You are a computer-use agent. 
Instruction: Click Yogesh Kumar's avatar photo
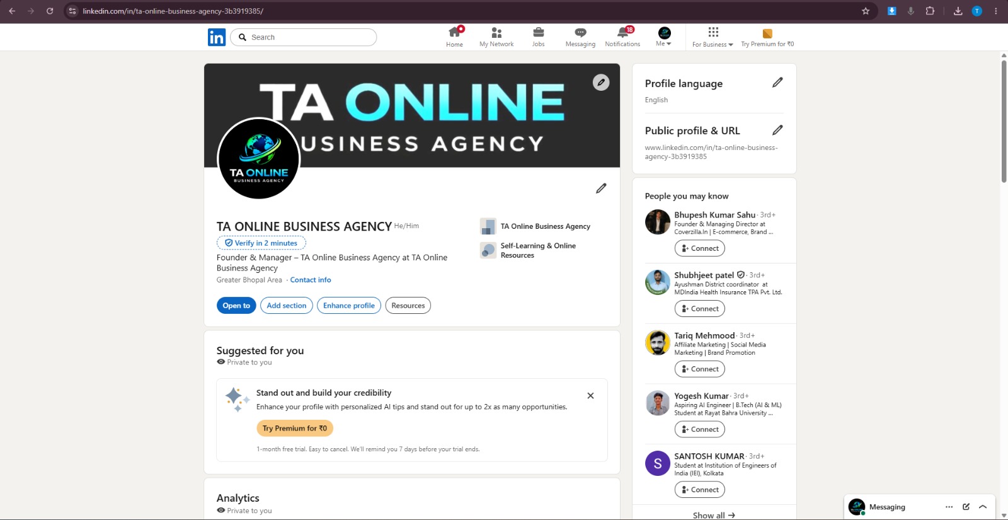tap(658, 403)
